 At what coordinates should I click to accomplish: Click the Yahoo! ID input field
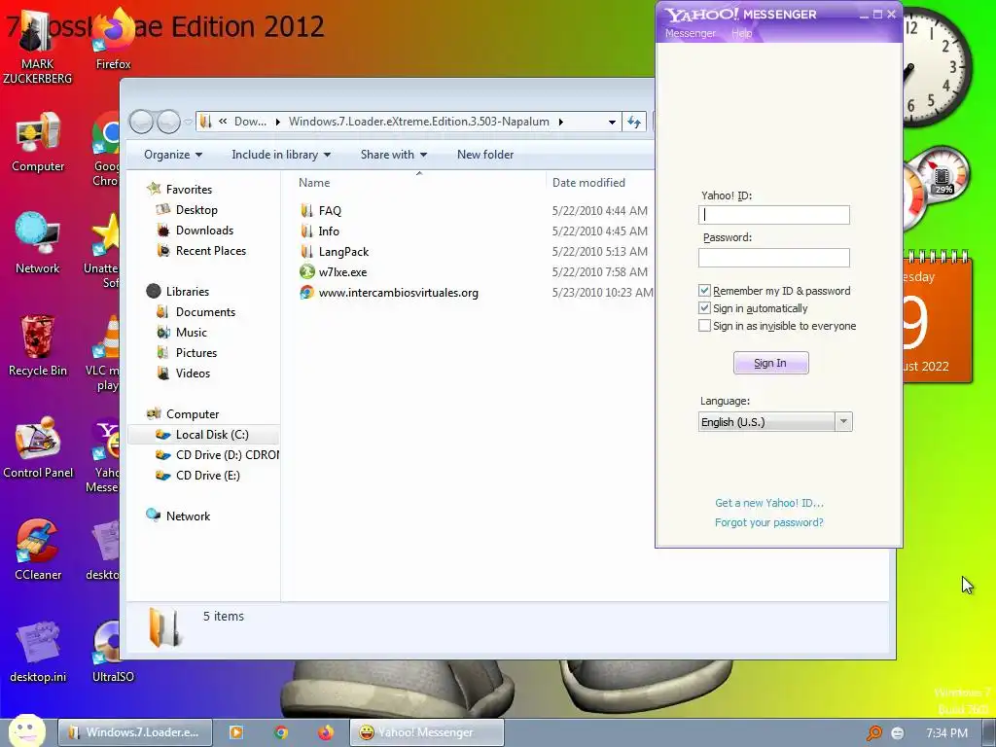click(x=773, y=215)
